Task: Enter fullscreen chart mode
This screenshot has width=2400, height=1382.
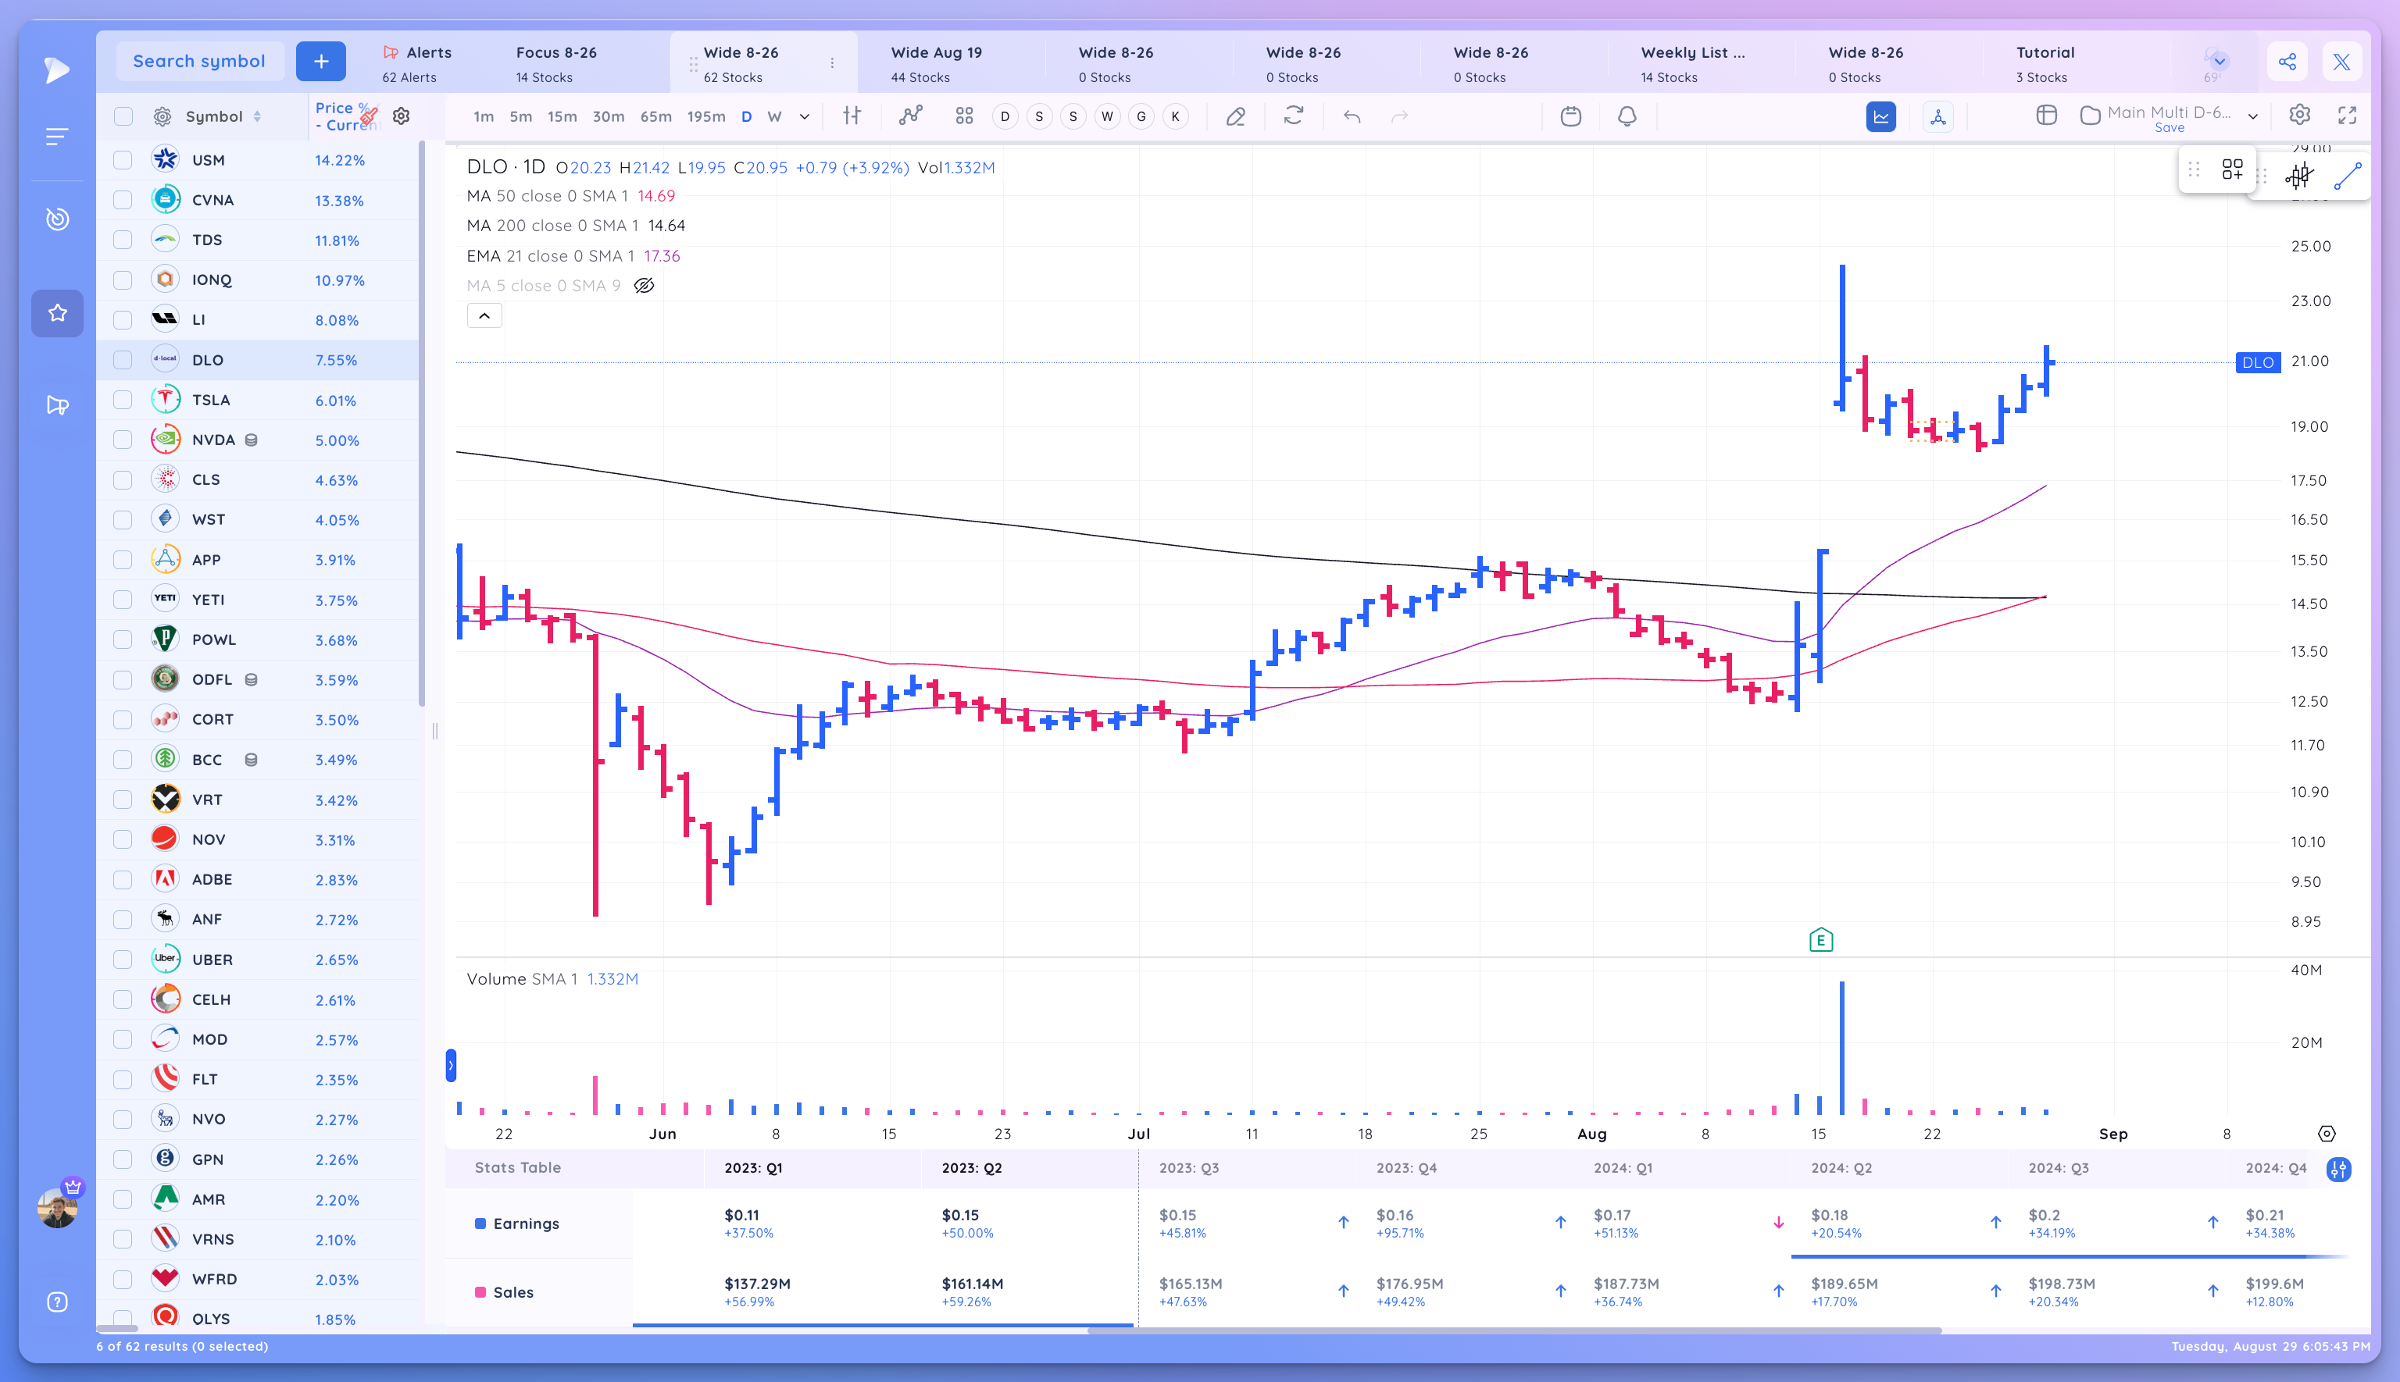Action: (x=2347, y=115)
